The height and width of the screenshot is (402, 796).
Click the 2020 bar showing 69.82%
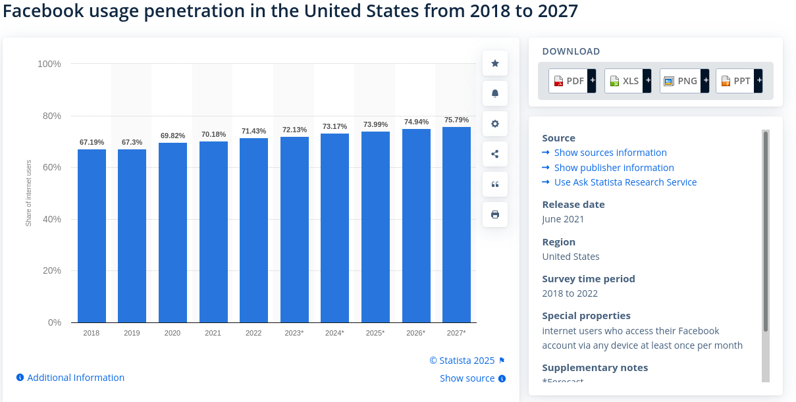click(172, 233)
